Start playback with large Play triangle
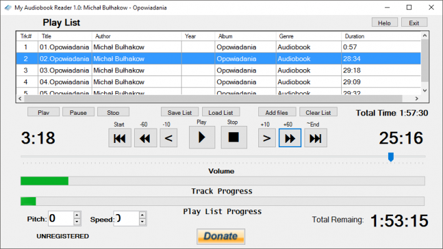This screenshot has height=249, width=443. (202, 138)
